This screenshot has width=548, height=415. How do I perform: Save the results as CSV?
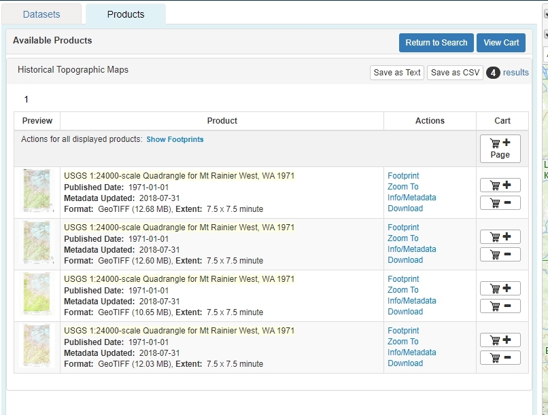pos(454,72)
